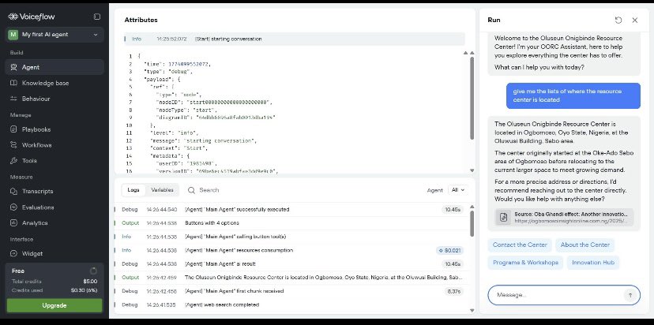654x325 pixels.
Task: Open Playbooks in the sidebar
Action: 36,129
